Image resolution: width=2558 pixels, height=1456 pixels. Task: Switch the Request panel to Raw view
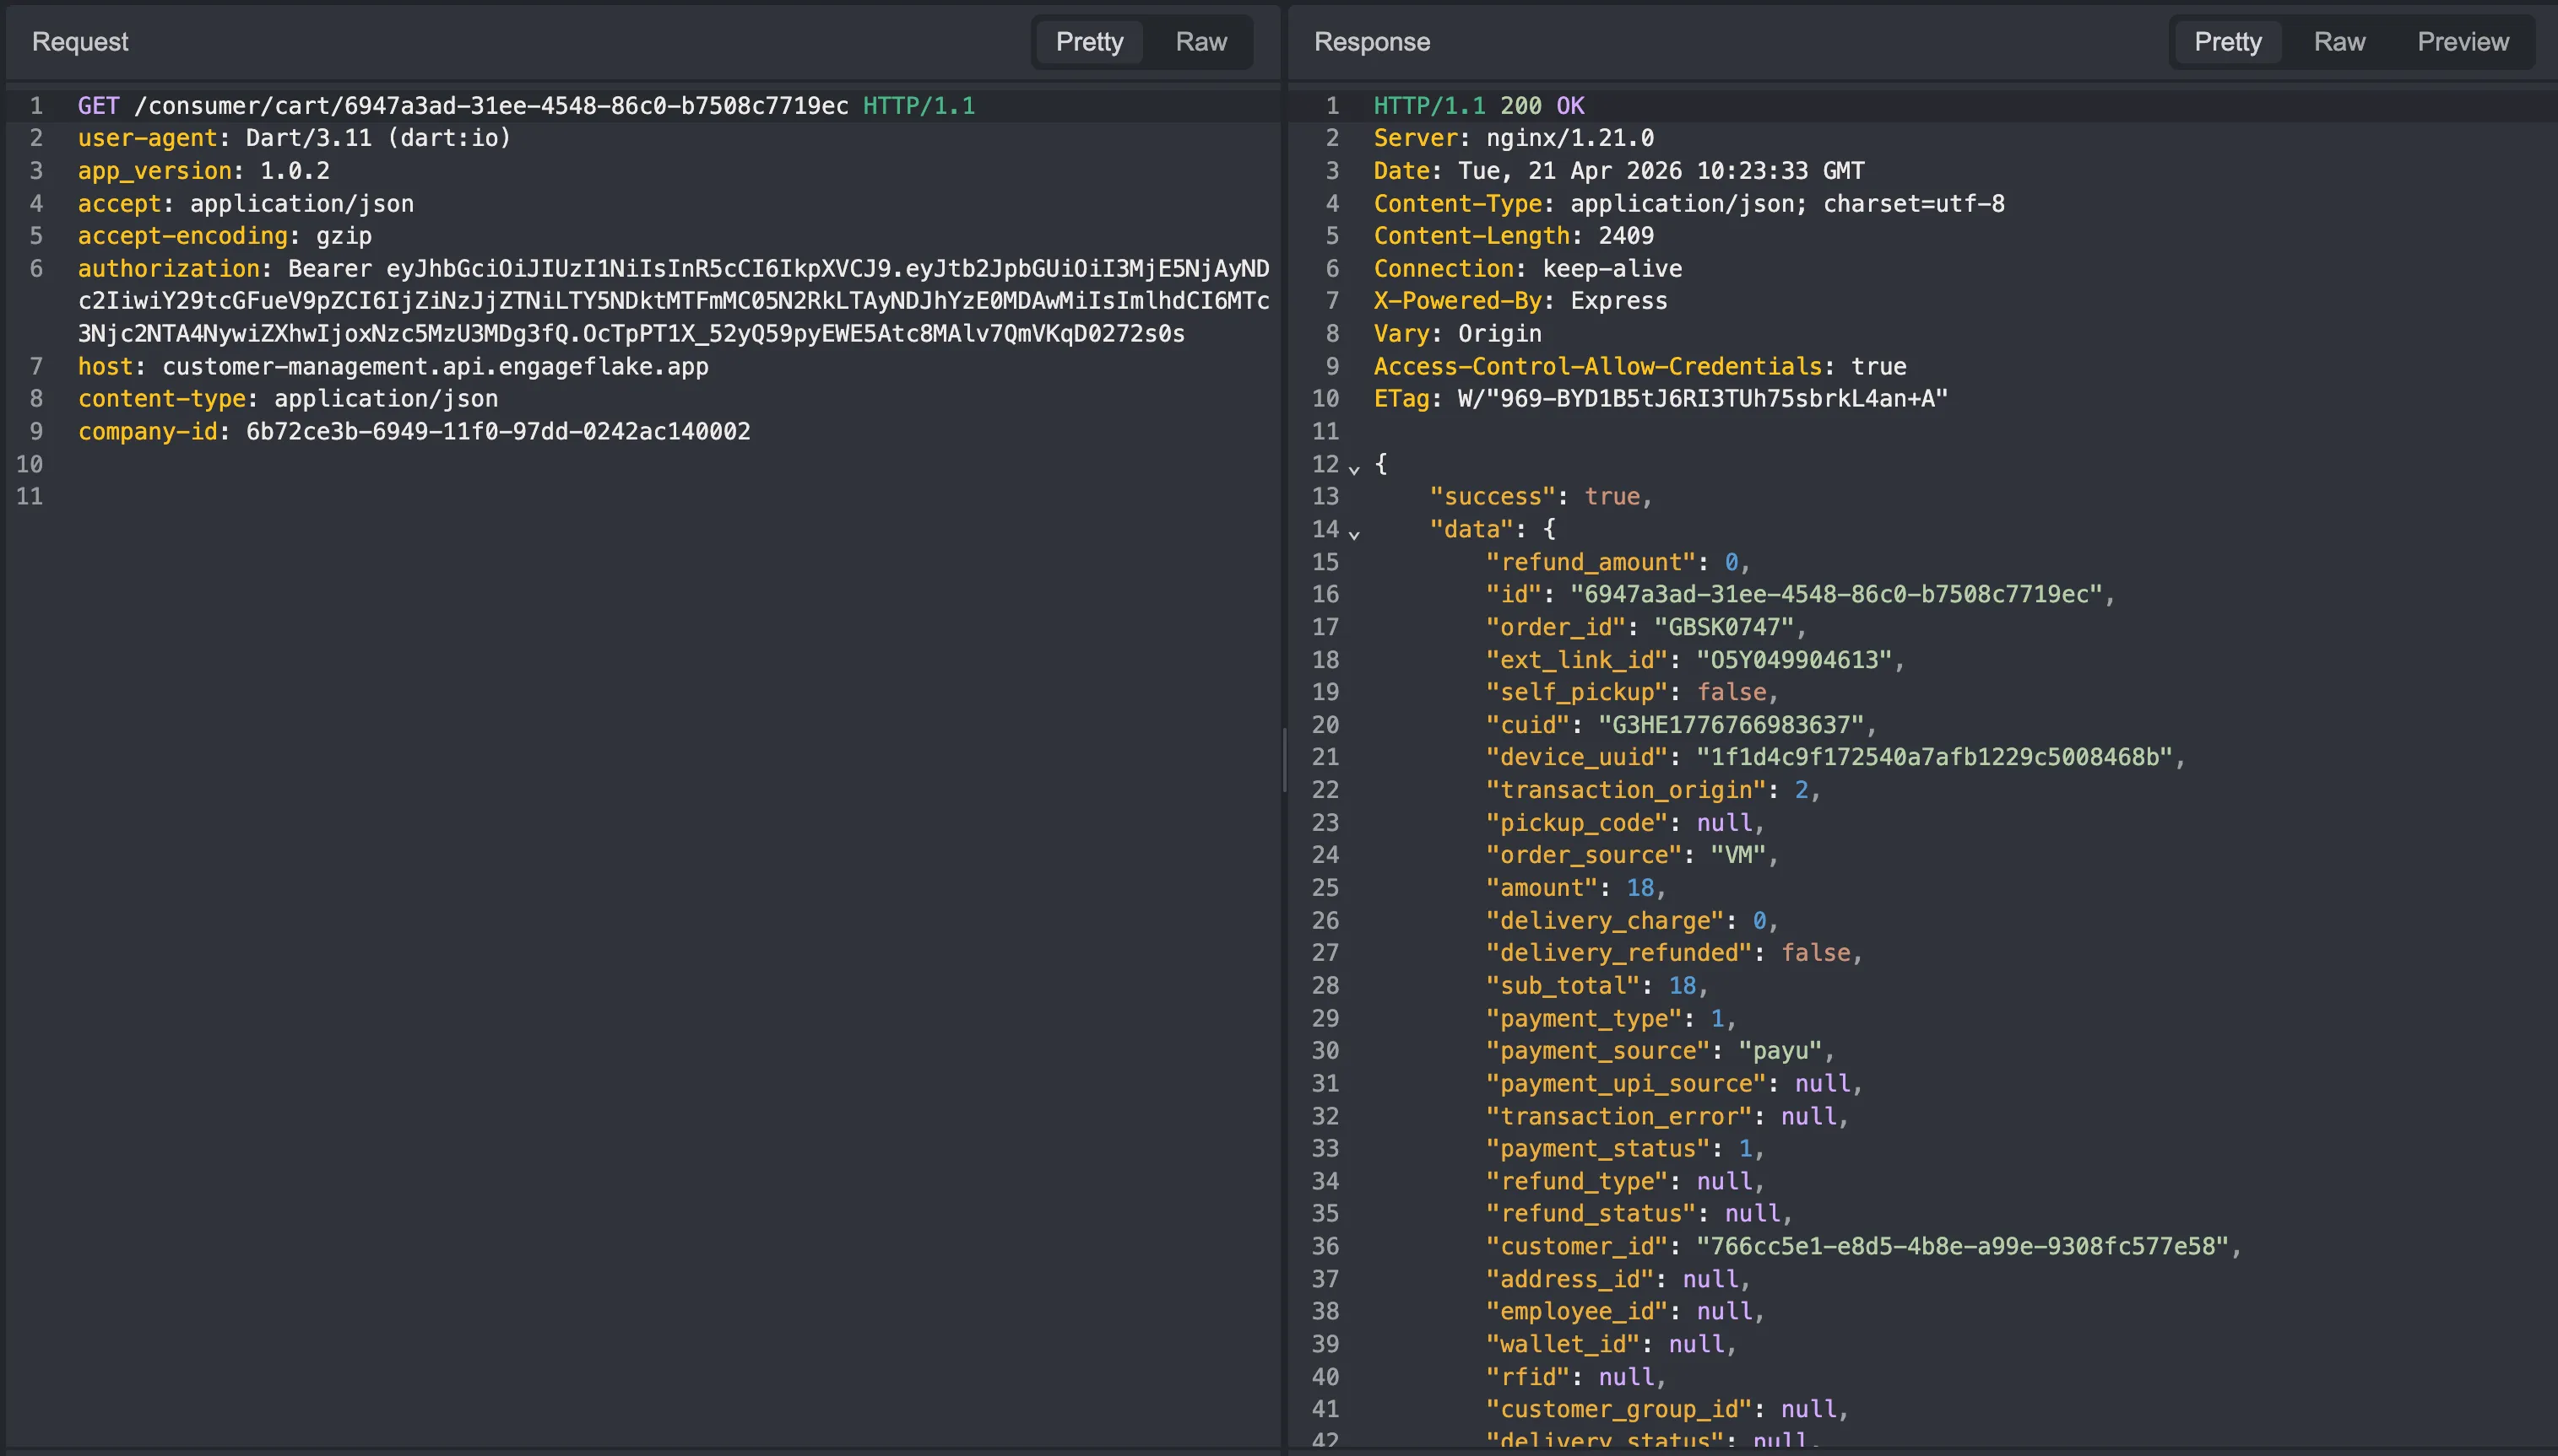click(1200, 42)
